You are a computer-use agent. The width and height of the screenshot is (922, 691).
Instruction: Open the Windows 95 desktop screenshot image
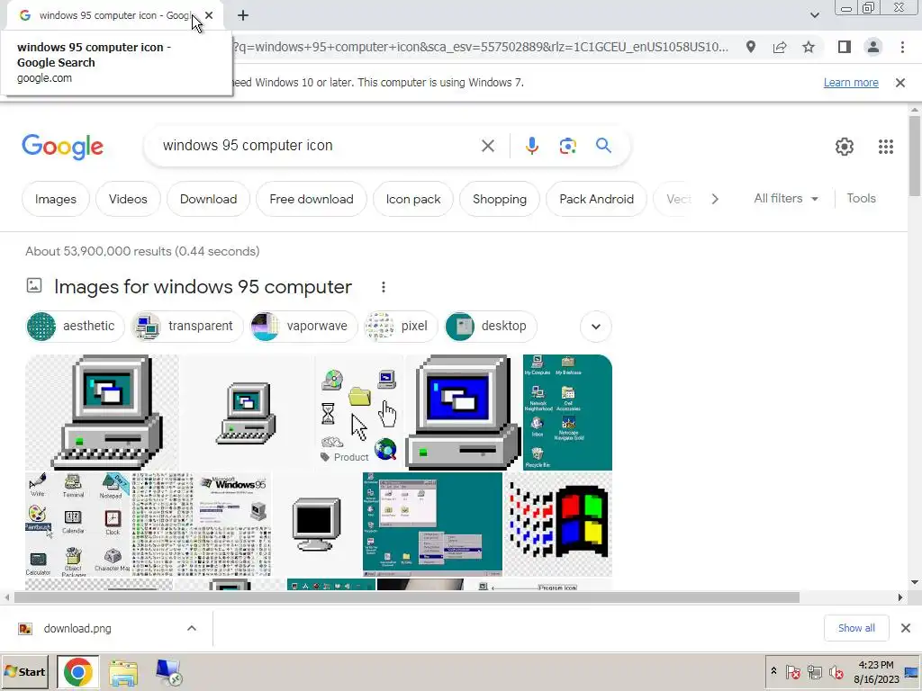pos(432,525)
